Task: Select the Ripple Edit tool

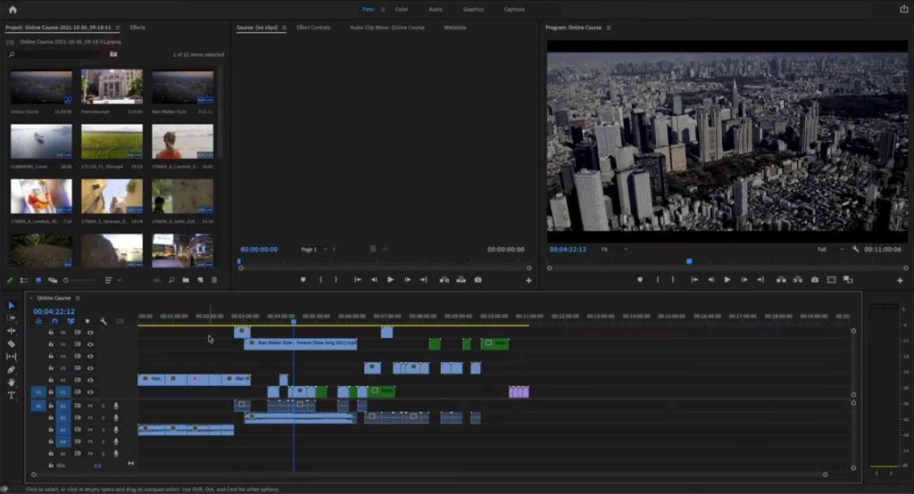Action: pyautogui.click(x=11, y=331)
